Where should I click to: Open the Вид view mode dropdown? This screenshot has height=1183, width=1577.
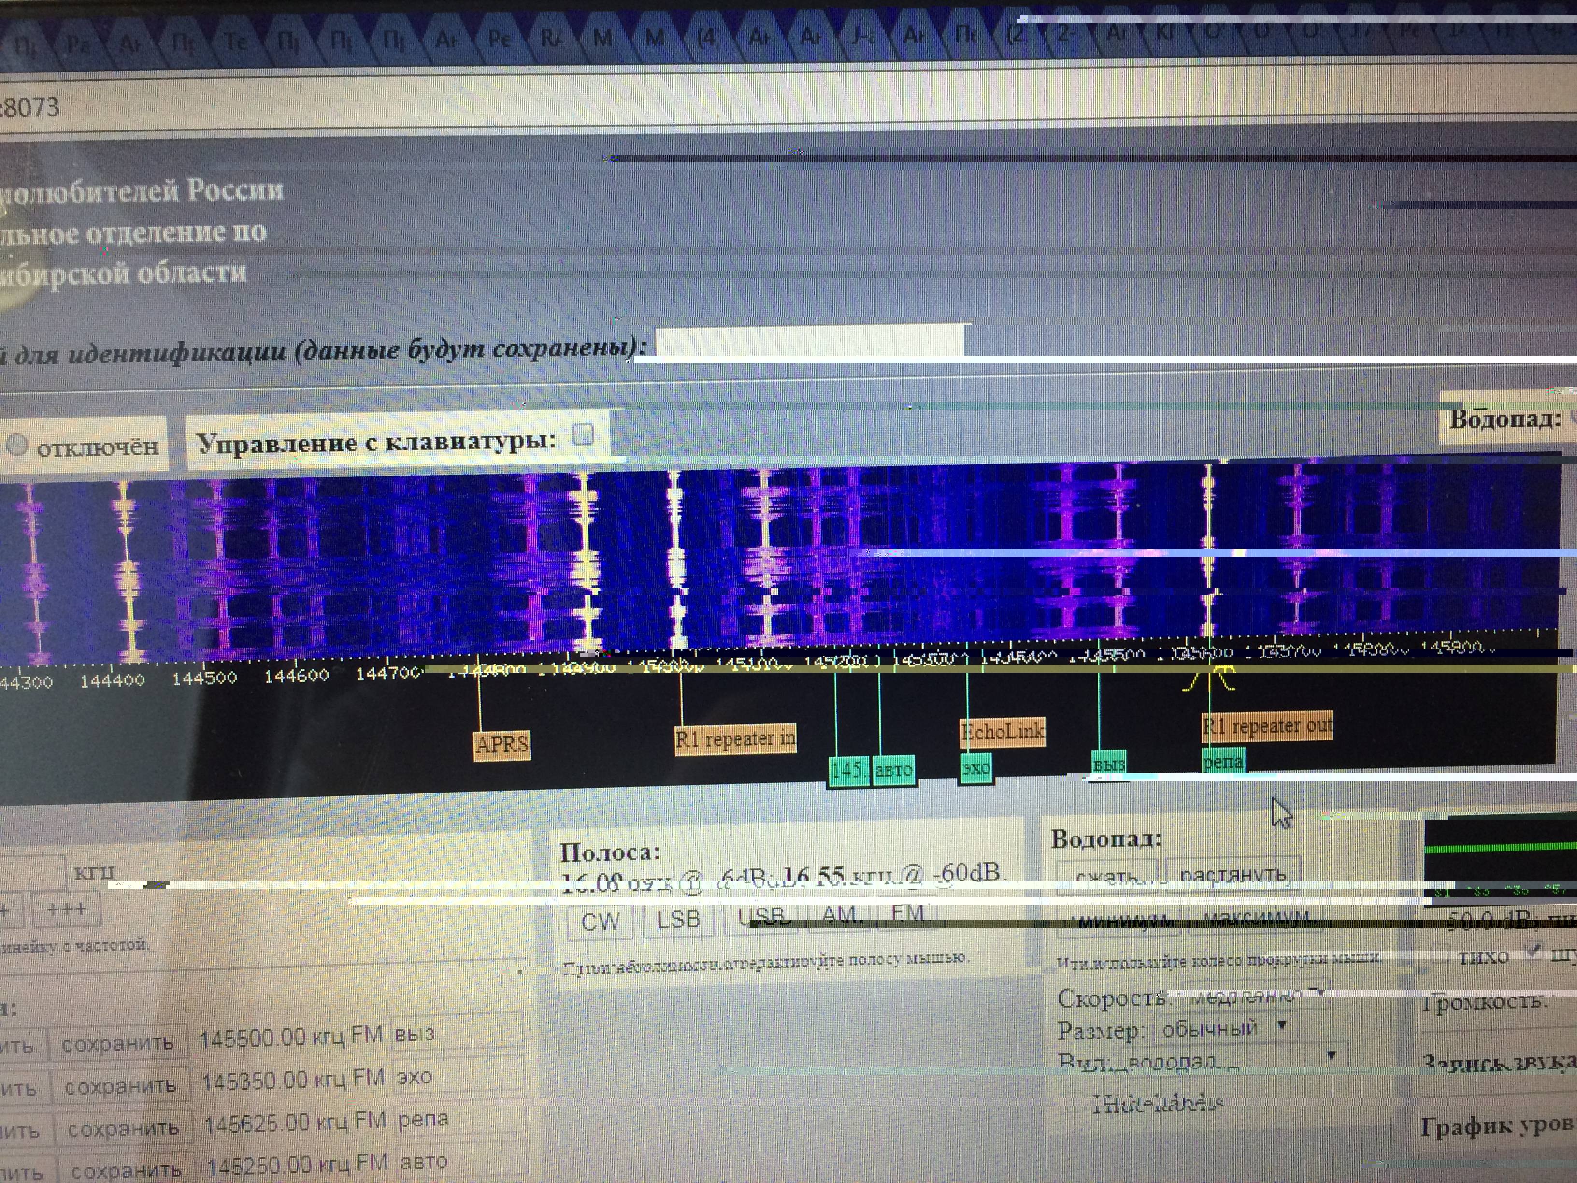point(1226,1060)
